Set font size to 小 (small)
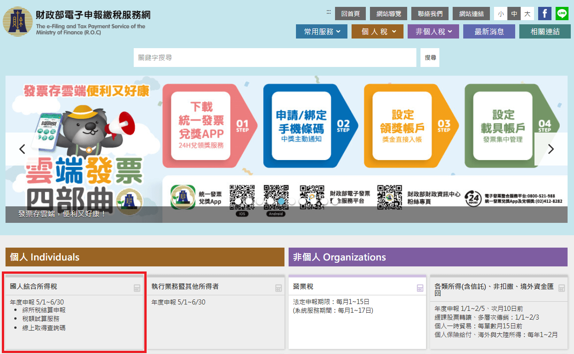 tap(500, 14)
